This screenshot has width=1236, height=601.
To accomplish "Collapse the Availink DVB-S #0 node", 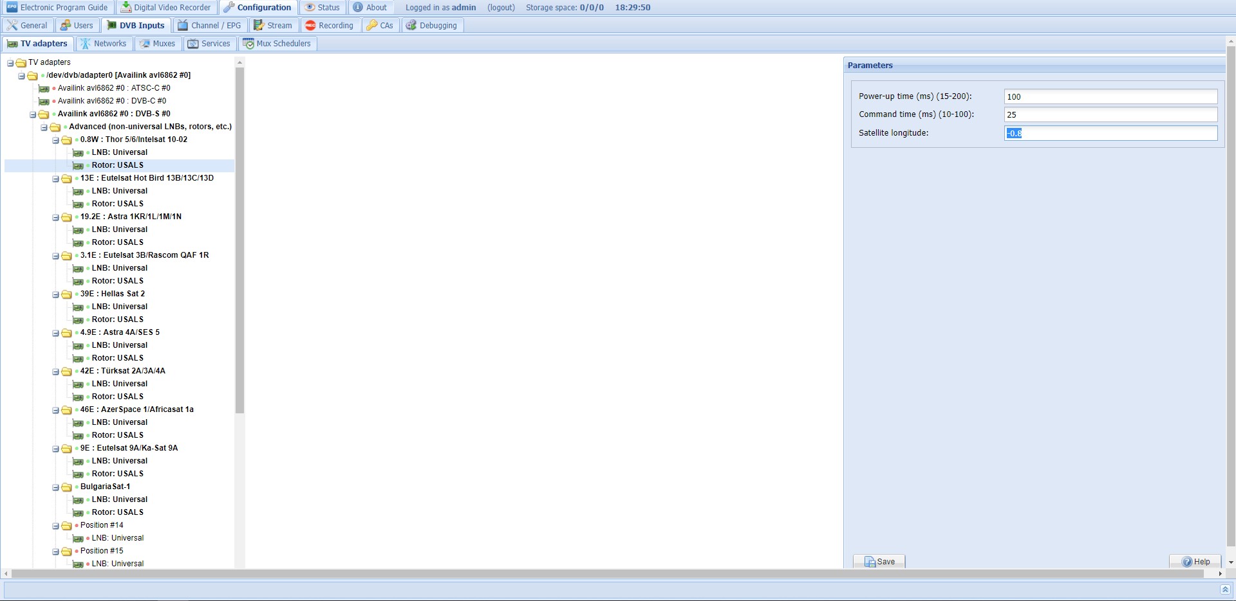I will click(33, 114).
